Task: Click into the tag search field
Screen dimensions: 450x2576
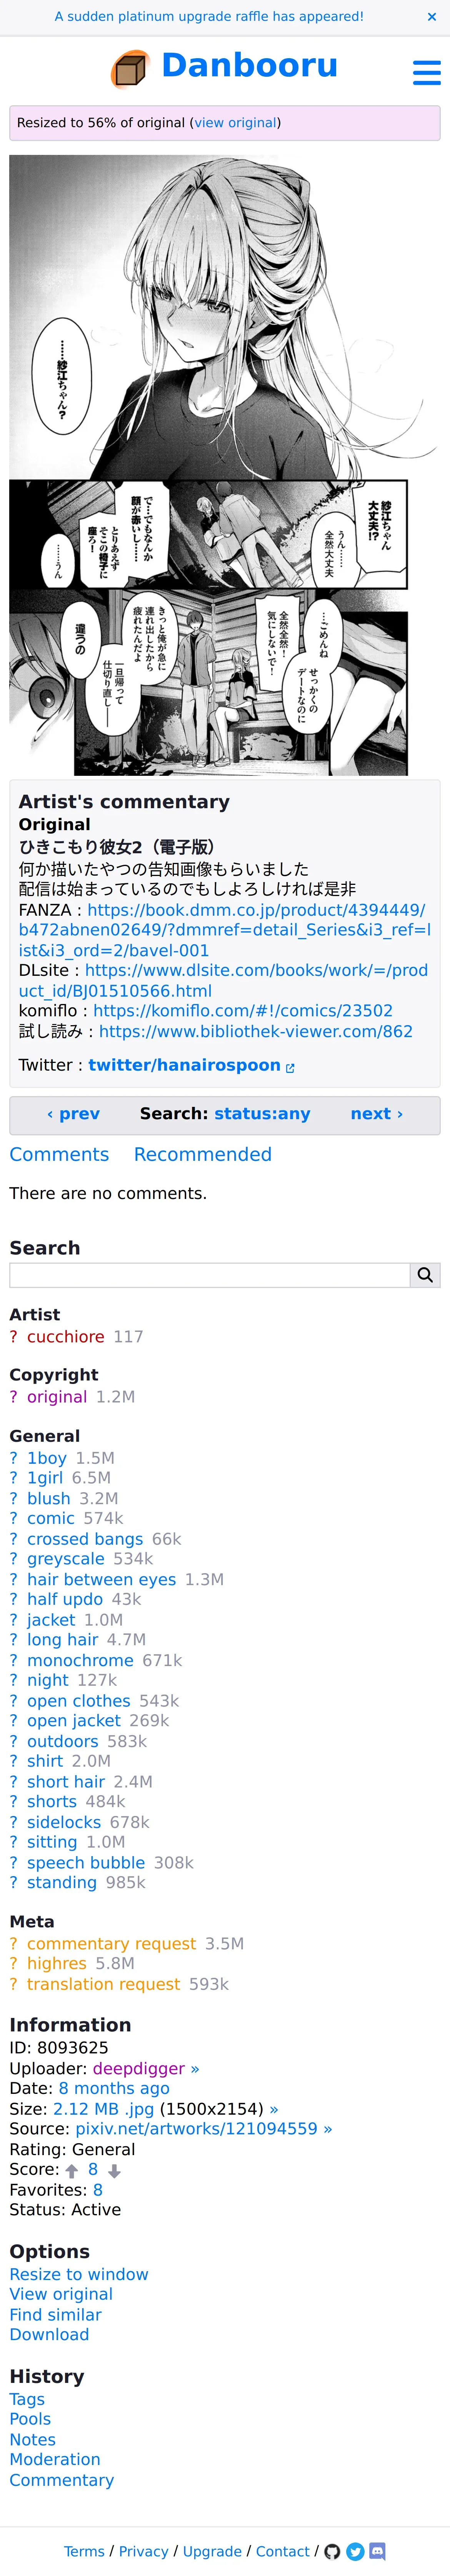Action: pos(210,1274)
